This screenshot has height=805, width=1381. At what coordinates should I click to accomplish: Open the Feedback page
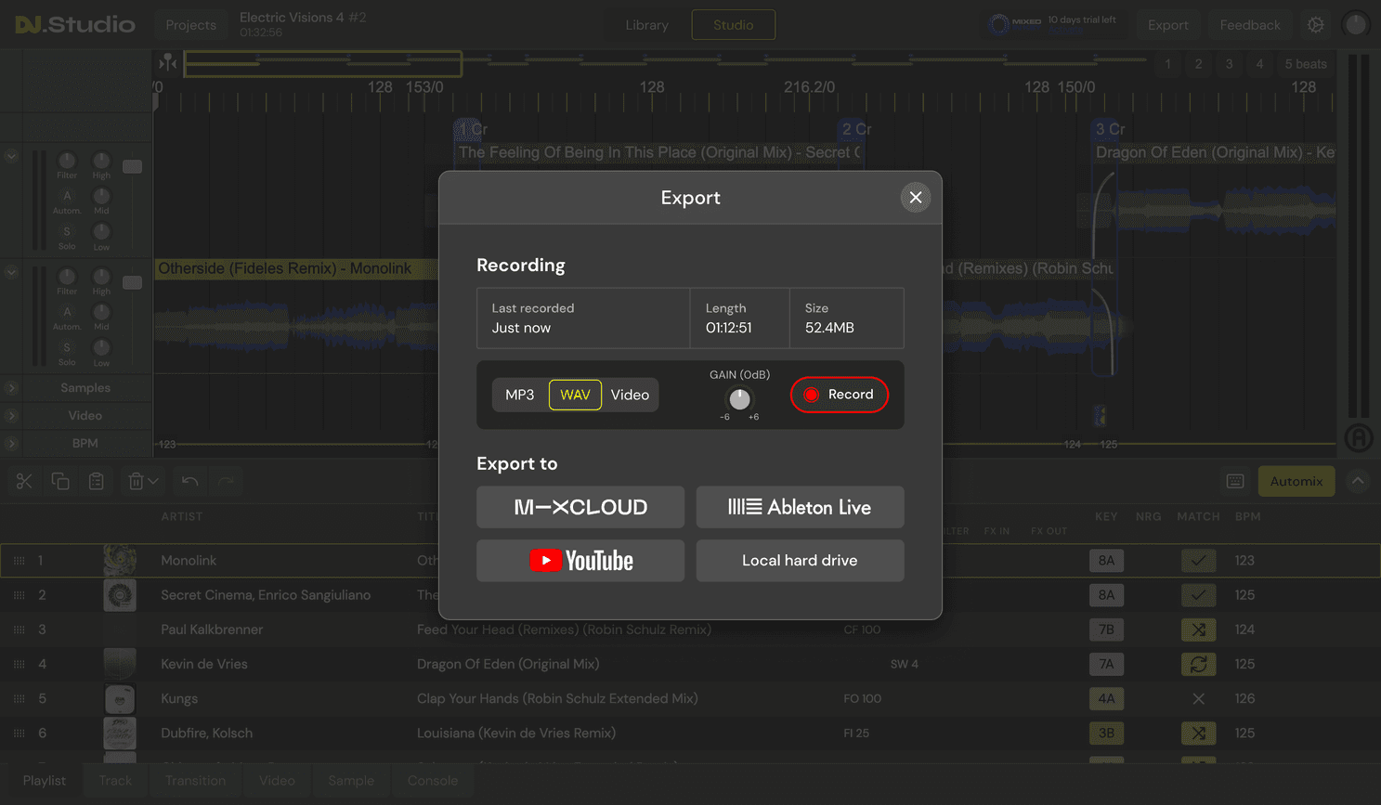1250,25
